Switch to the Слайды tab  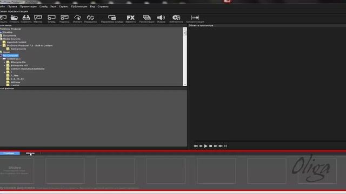pos(10,153)
